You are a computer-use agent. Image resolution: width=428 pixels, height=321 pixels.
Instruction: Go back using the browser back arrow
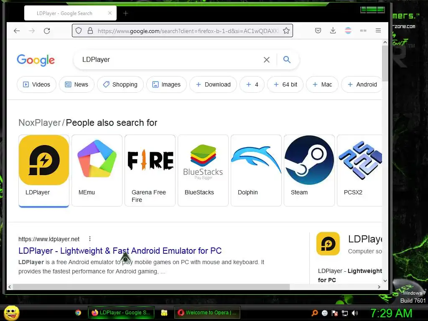pos(17,31)
